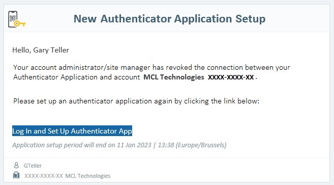Click the Hello, Gary Teller greeting
The width and height of the screenshot is (334, 185).
[x=41, y=50]
